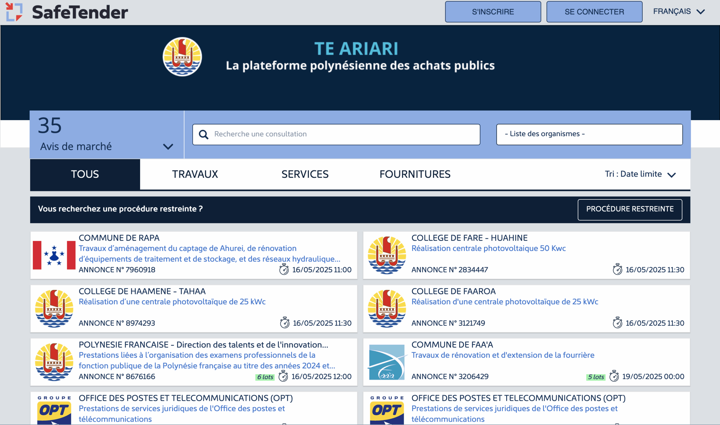The image size is (720, 425).
Task: Click the search magnifier icon
Action: pyautogui.click(x=204, y=134)
